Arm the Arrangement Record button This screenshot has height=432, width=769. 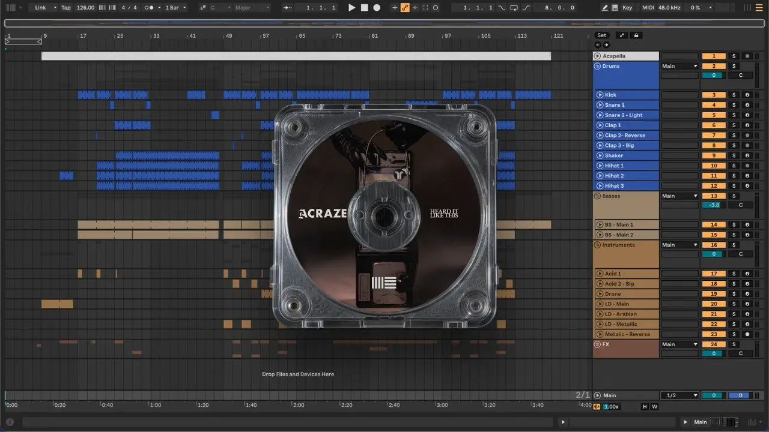click(377, 8)
